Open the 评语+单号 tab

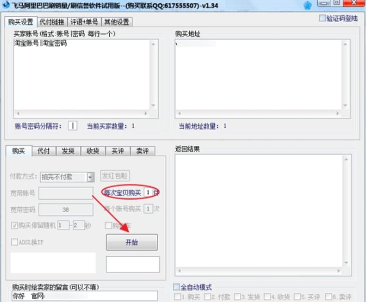(84, 22)
